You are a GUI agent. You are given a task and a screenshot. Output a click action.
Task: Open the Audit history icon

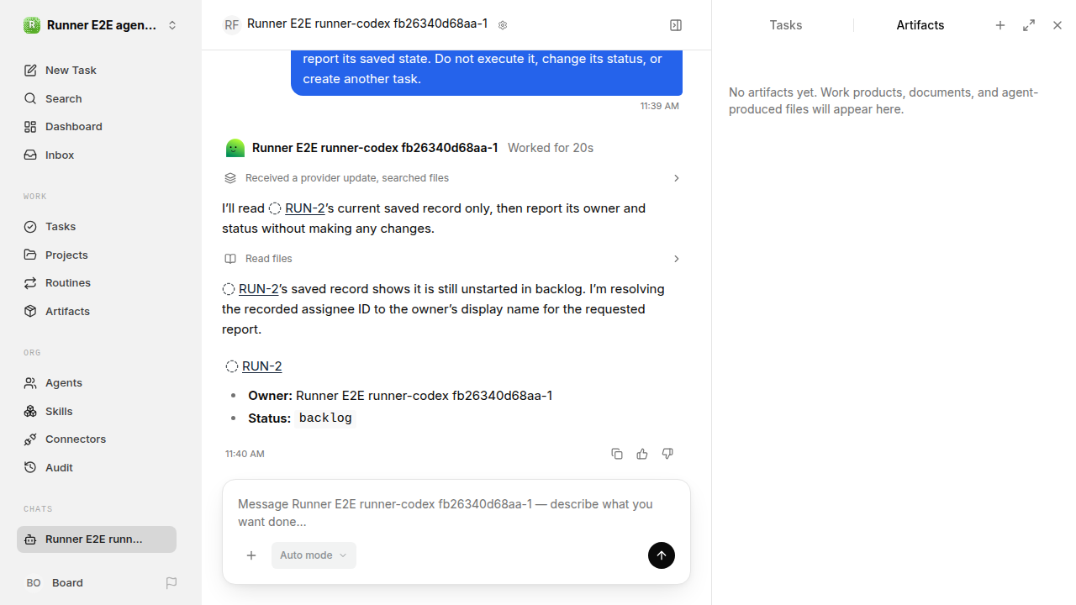coord(30,467)
